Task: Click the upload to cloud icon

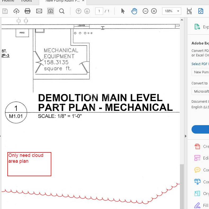Action: tap(16, 11)
